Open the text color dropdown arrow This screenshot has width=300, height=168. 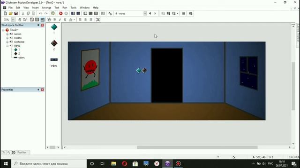coord(75,20)
